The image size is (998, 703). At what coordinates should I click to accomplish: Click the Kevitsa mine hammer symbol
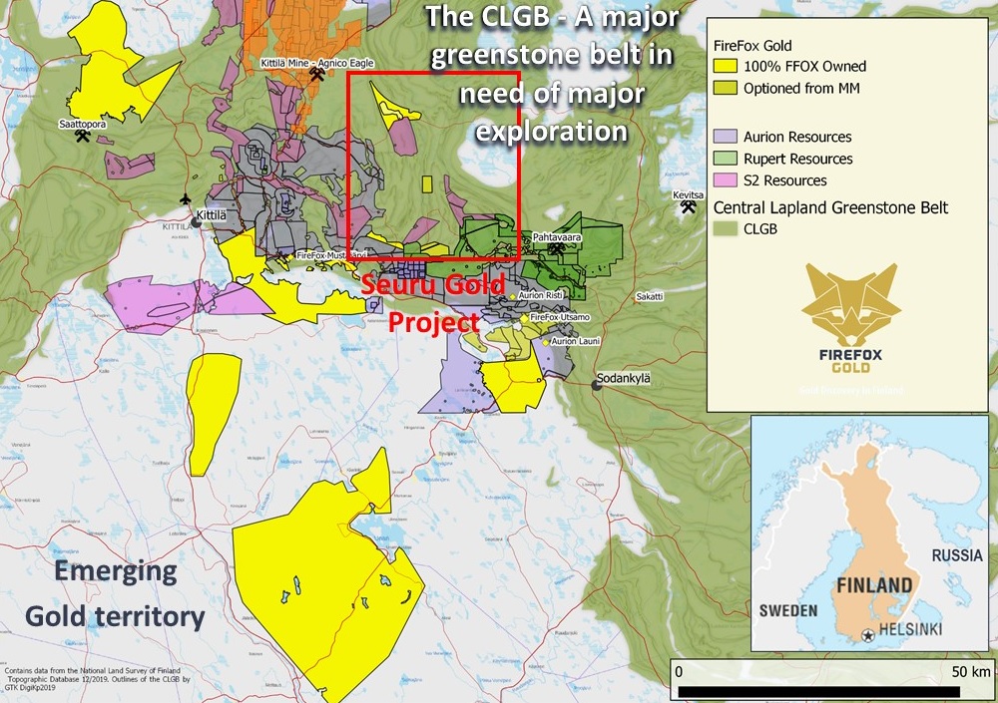(x=688, y=206)
